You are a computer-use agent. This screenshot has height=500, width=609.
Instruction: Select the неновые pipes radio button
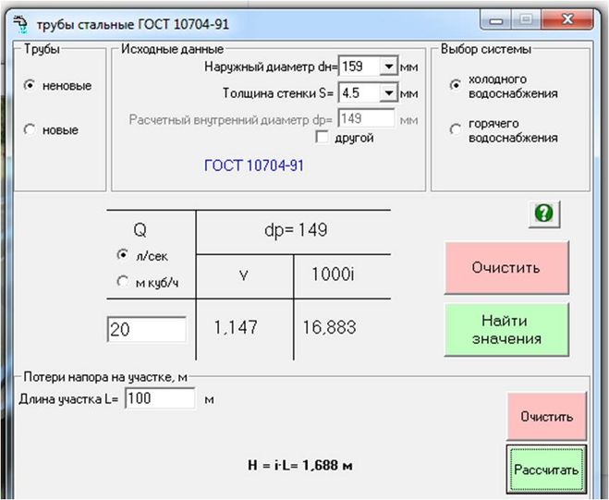(30, 85)
